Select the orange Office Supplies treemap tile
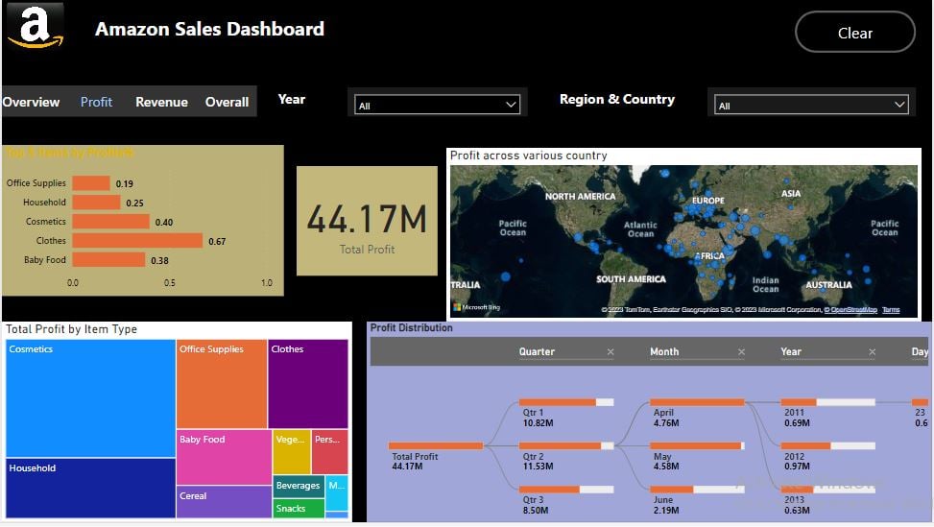 (x=222, y=384)
